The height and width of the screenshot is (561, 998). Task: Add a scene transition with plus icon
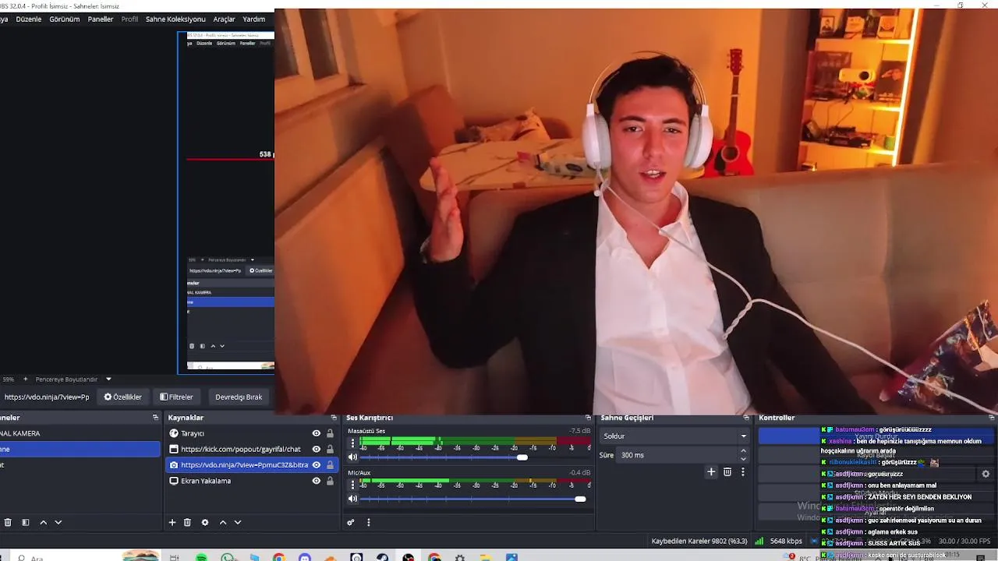click(711, 471)
